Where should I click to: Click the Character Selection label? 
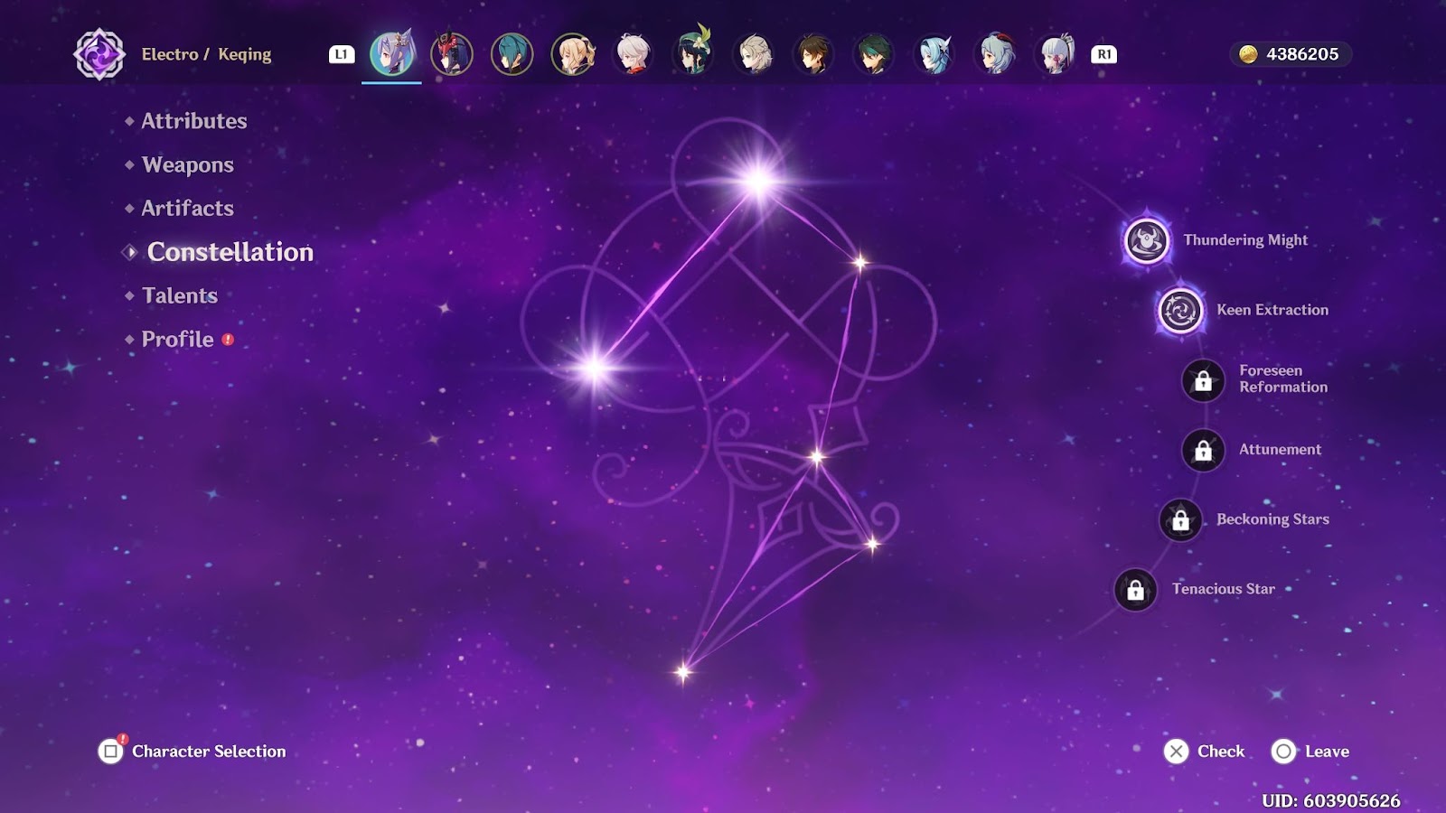209,752
